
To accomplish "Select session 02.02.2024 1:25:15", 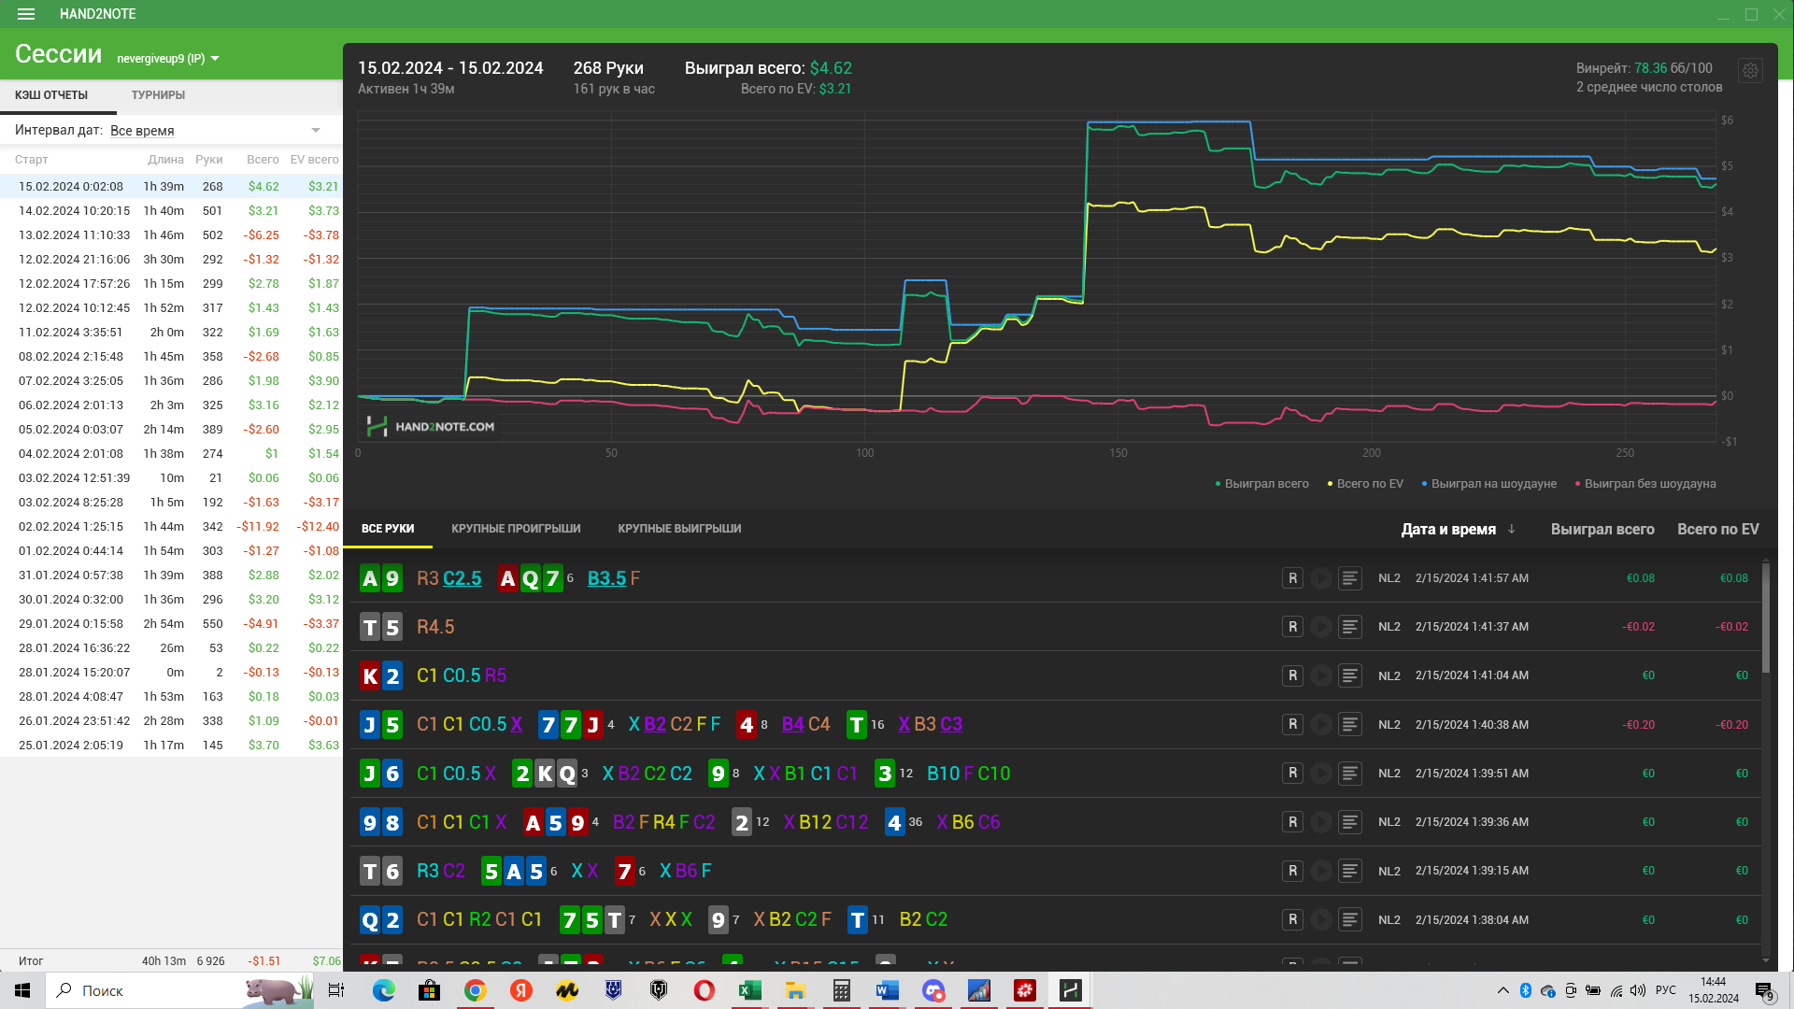I will (171, 527).
